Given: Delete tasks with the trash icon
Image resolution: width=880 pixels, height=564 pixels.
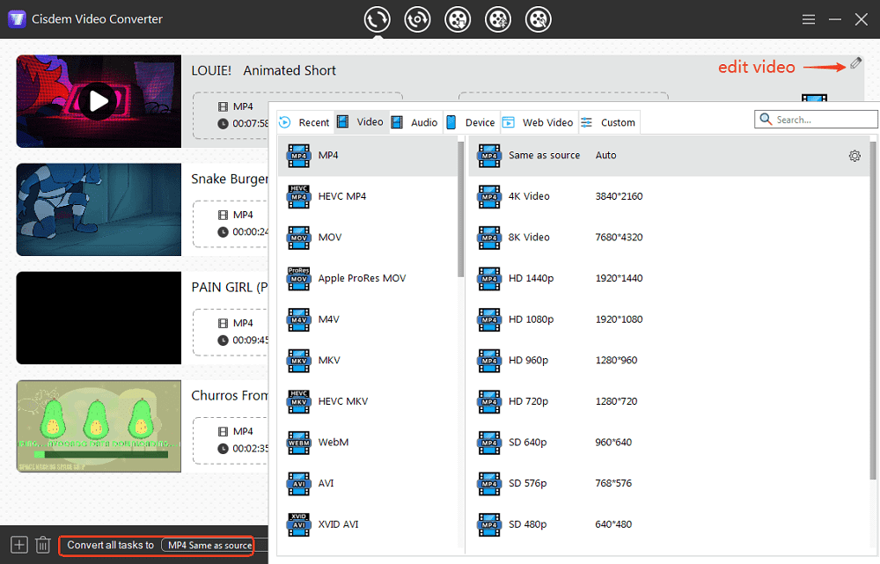Looking at the screenshot, I should coord(42,545).
